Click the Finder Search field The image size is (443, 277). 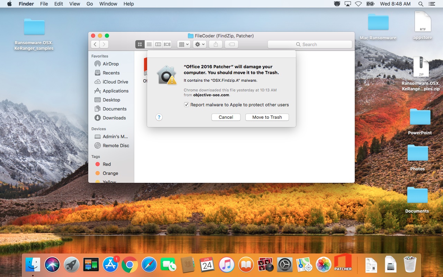coord(310,44)
